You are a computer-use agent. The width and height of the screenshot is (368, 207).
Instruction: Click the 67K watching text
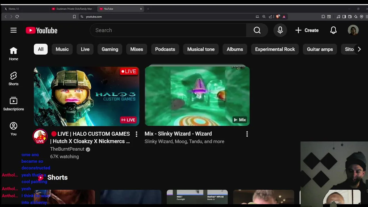64,156
